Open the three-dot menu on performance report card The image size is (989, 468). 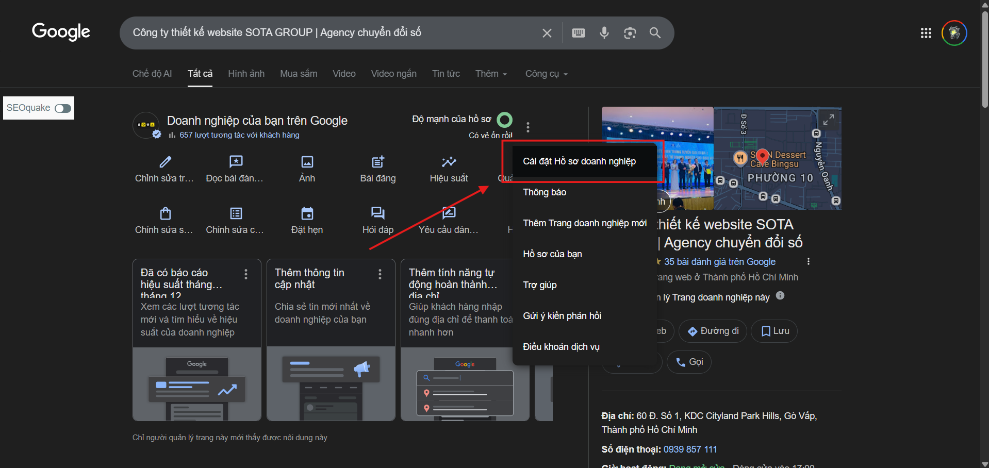click(246, 274)
